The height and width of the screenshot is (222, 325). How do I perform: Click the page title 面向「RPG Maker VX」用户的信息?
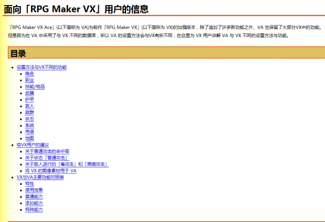tap(76, 9)
